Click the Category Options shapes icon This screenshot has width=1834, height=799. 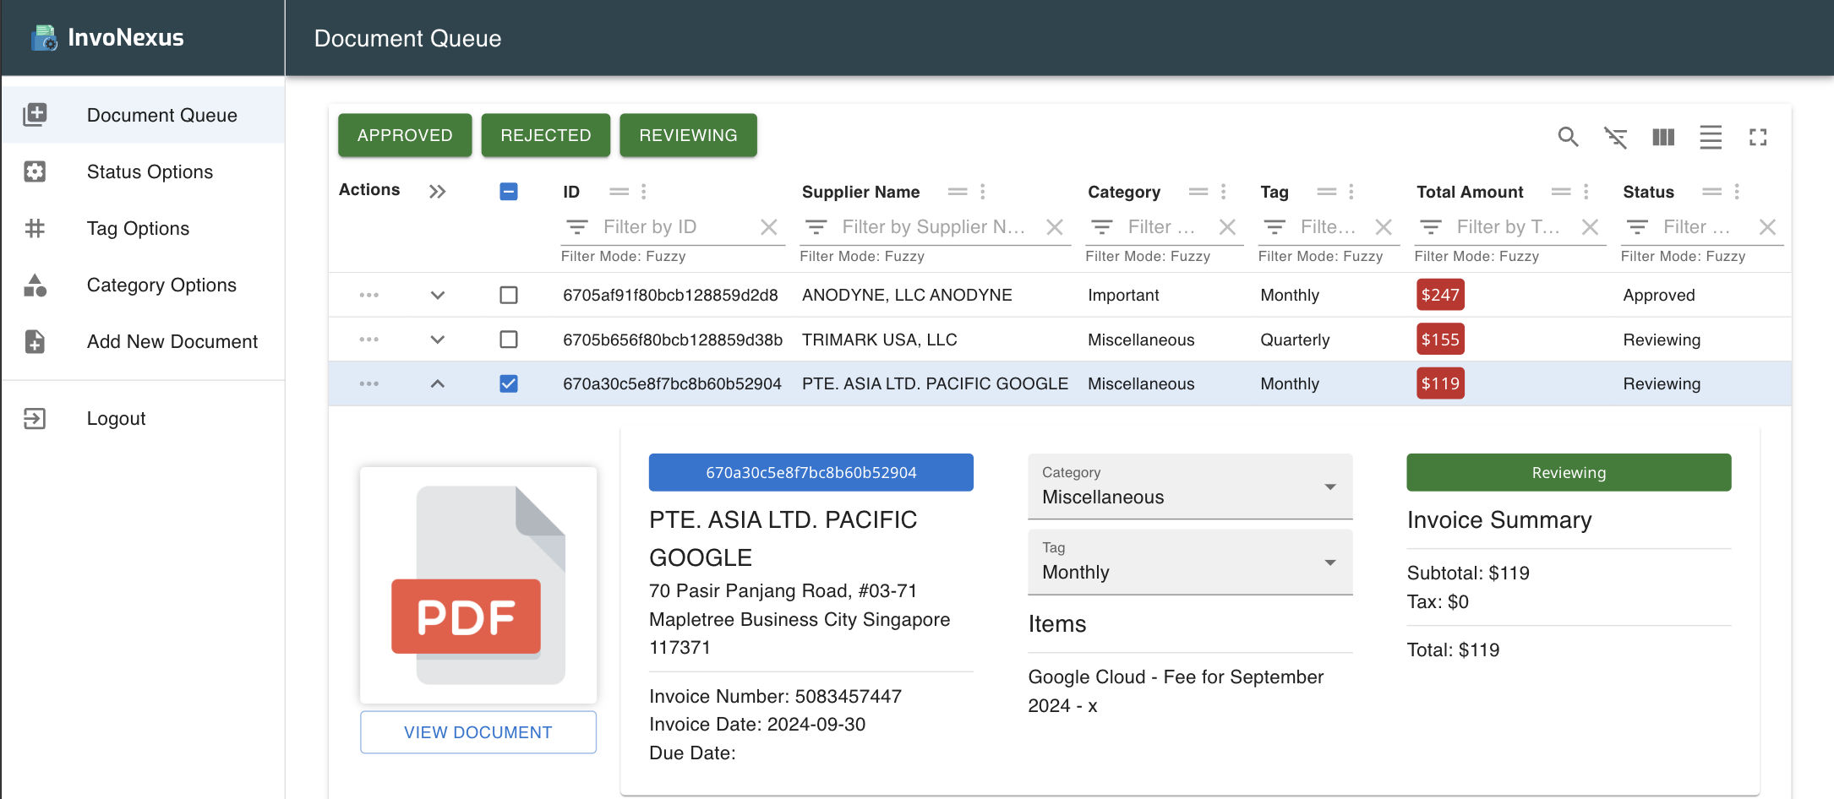(x=35, y=285)
